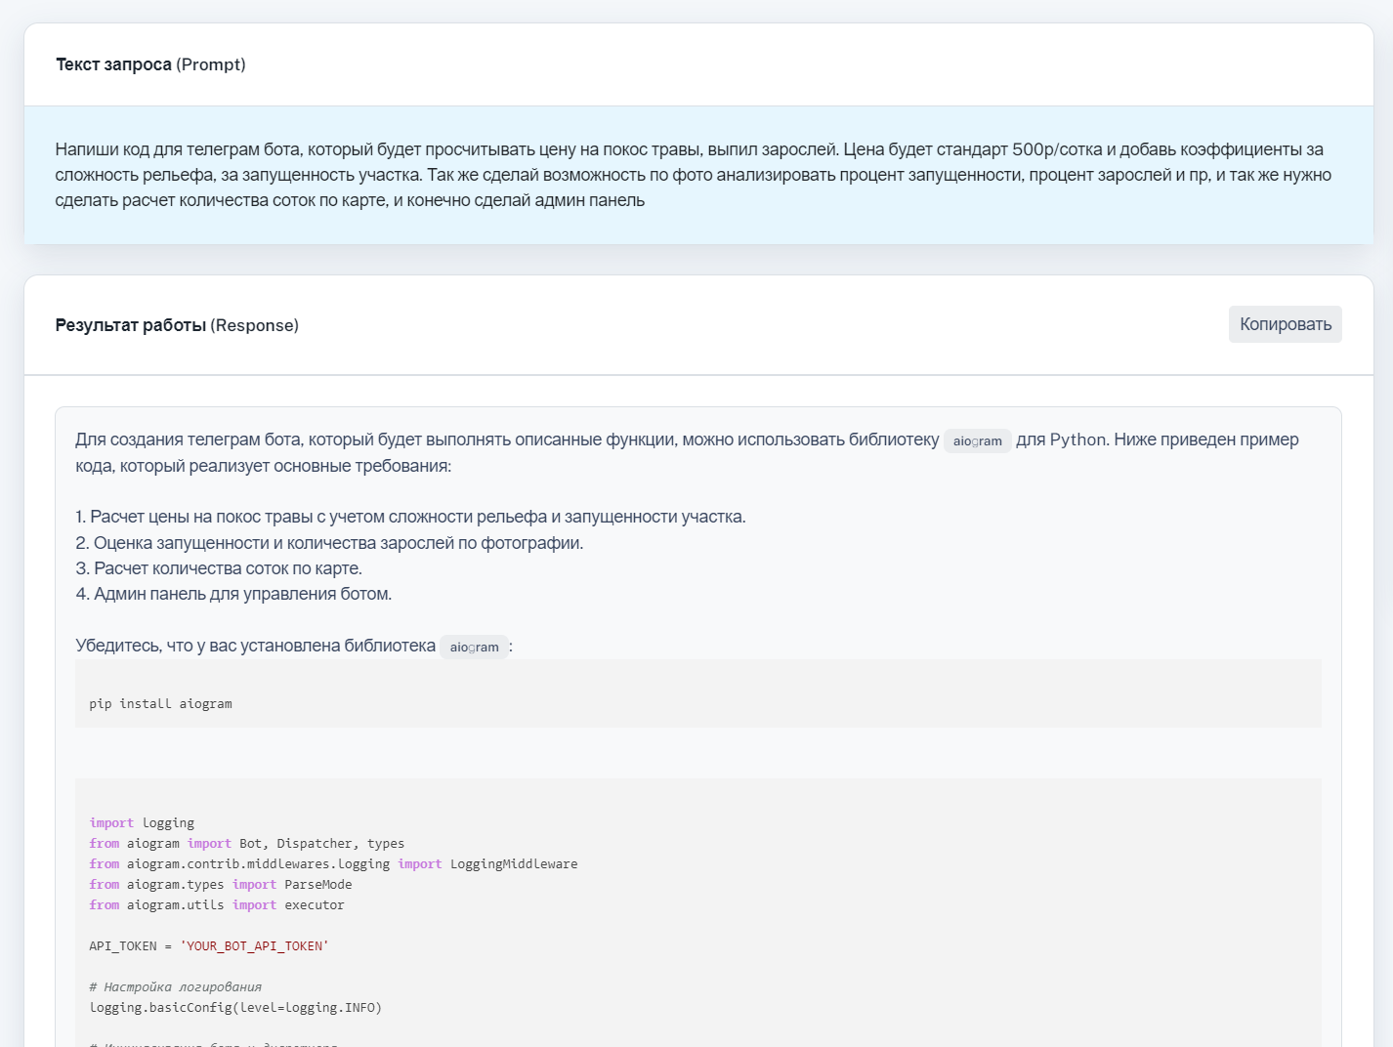The height and width of the screenshot is (1047, 1393).
Task: Click the aiogram tag after 'установлена библиотека'
Action: [x=474, y=647]
